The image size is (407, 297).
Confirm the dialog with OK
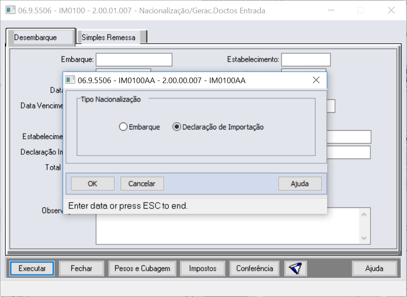point(93,184)
